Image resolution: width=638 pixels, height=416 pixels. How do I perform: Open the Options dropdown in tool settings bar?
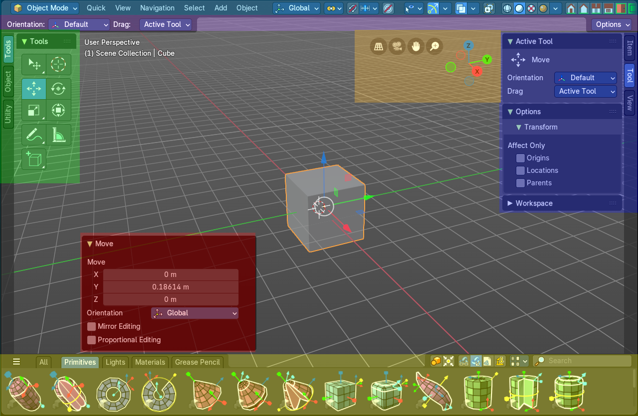[x=612, y=24]
